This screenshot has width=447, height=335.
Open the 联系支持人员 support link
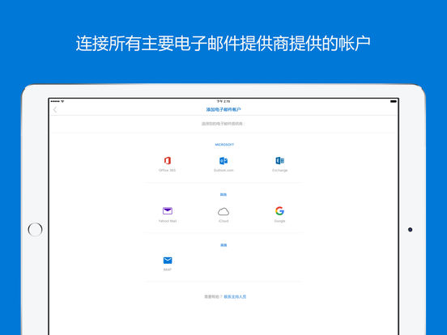tap(235, 297)
